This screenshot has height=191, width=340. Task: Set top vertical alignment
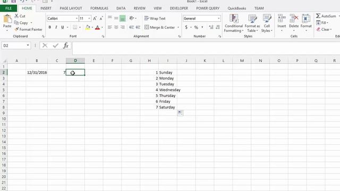[110, 18]
